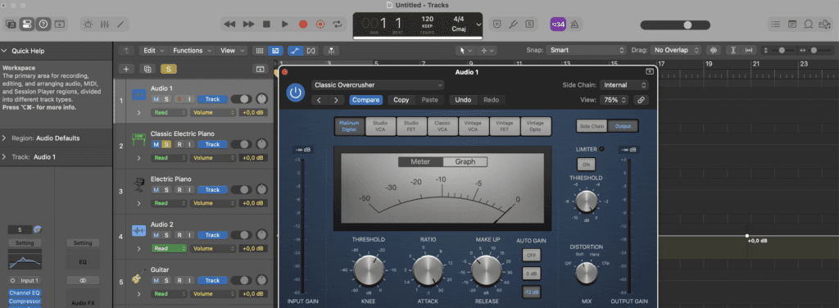Open the pointer Left-click tool menu
This screenshot has width=839, height=308.
point(465,50)
